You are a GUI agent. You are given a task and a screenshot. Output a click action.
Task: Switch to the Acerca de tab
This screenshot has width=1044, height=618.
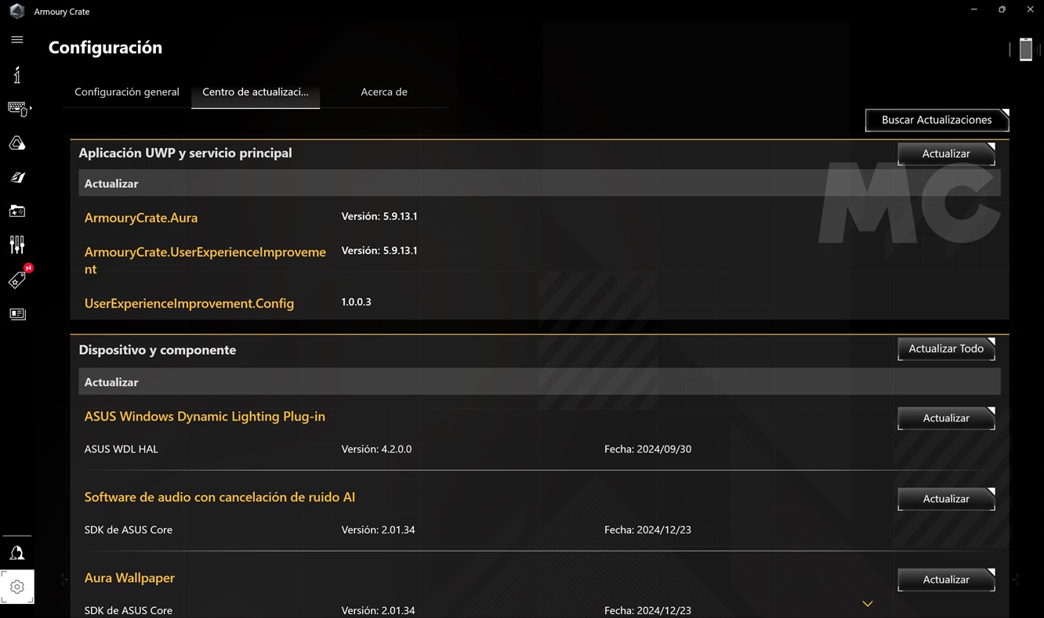pos(384,92)
